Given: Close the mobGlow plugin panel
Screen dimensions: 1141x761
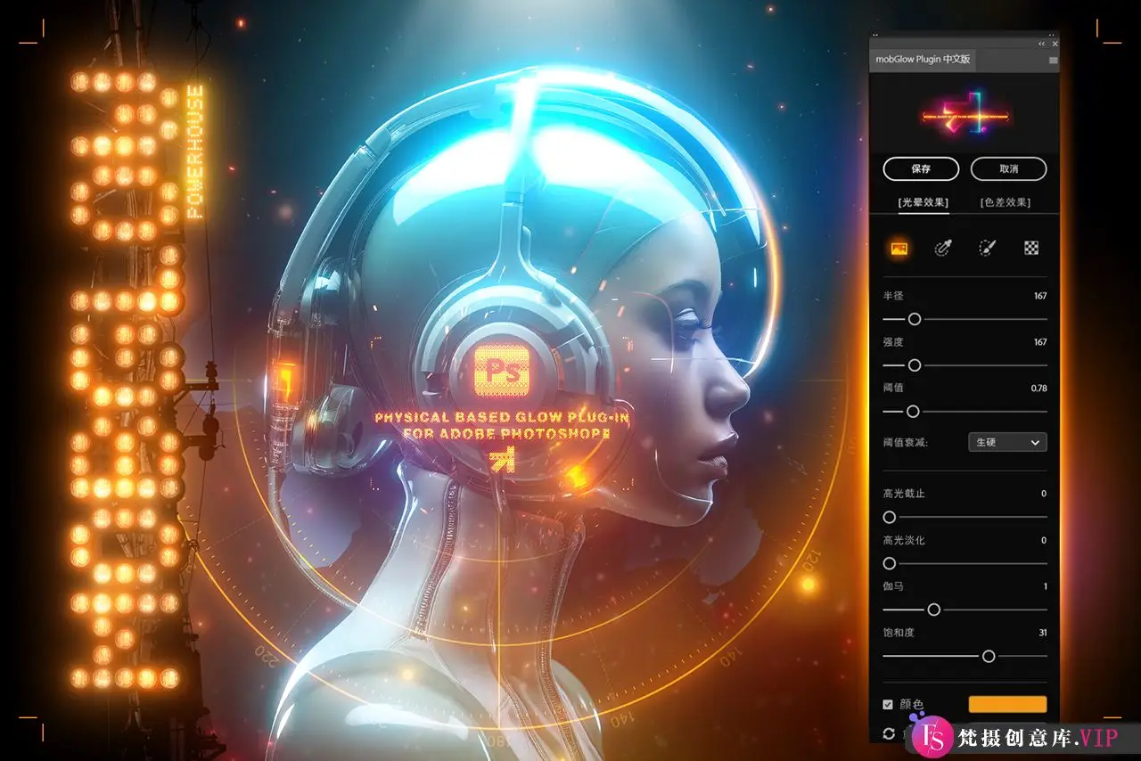Looking at the screenshot, I should click(x=1055, y=43).
